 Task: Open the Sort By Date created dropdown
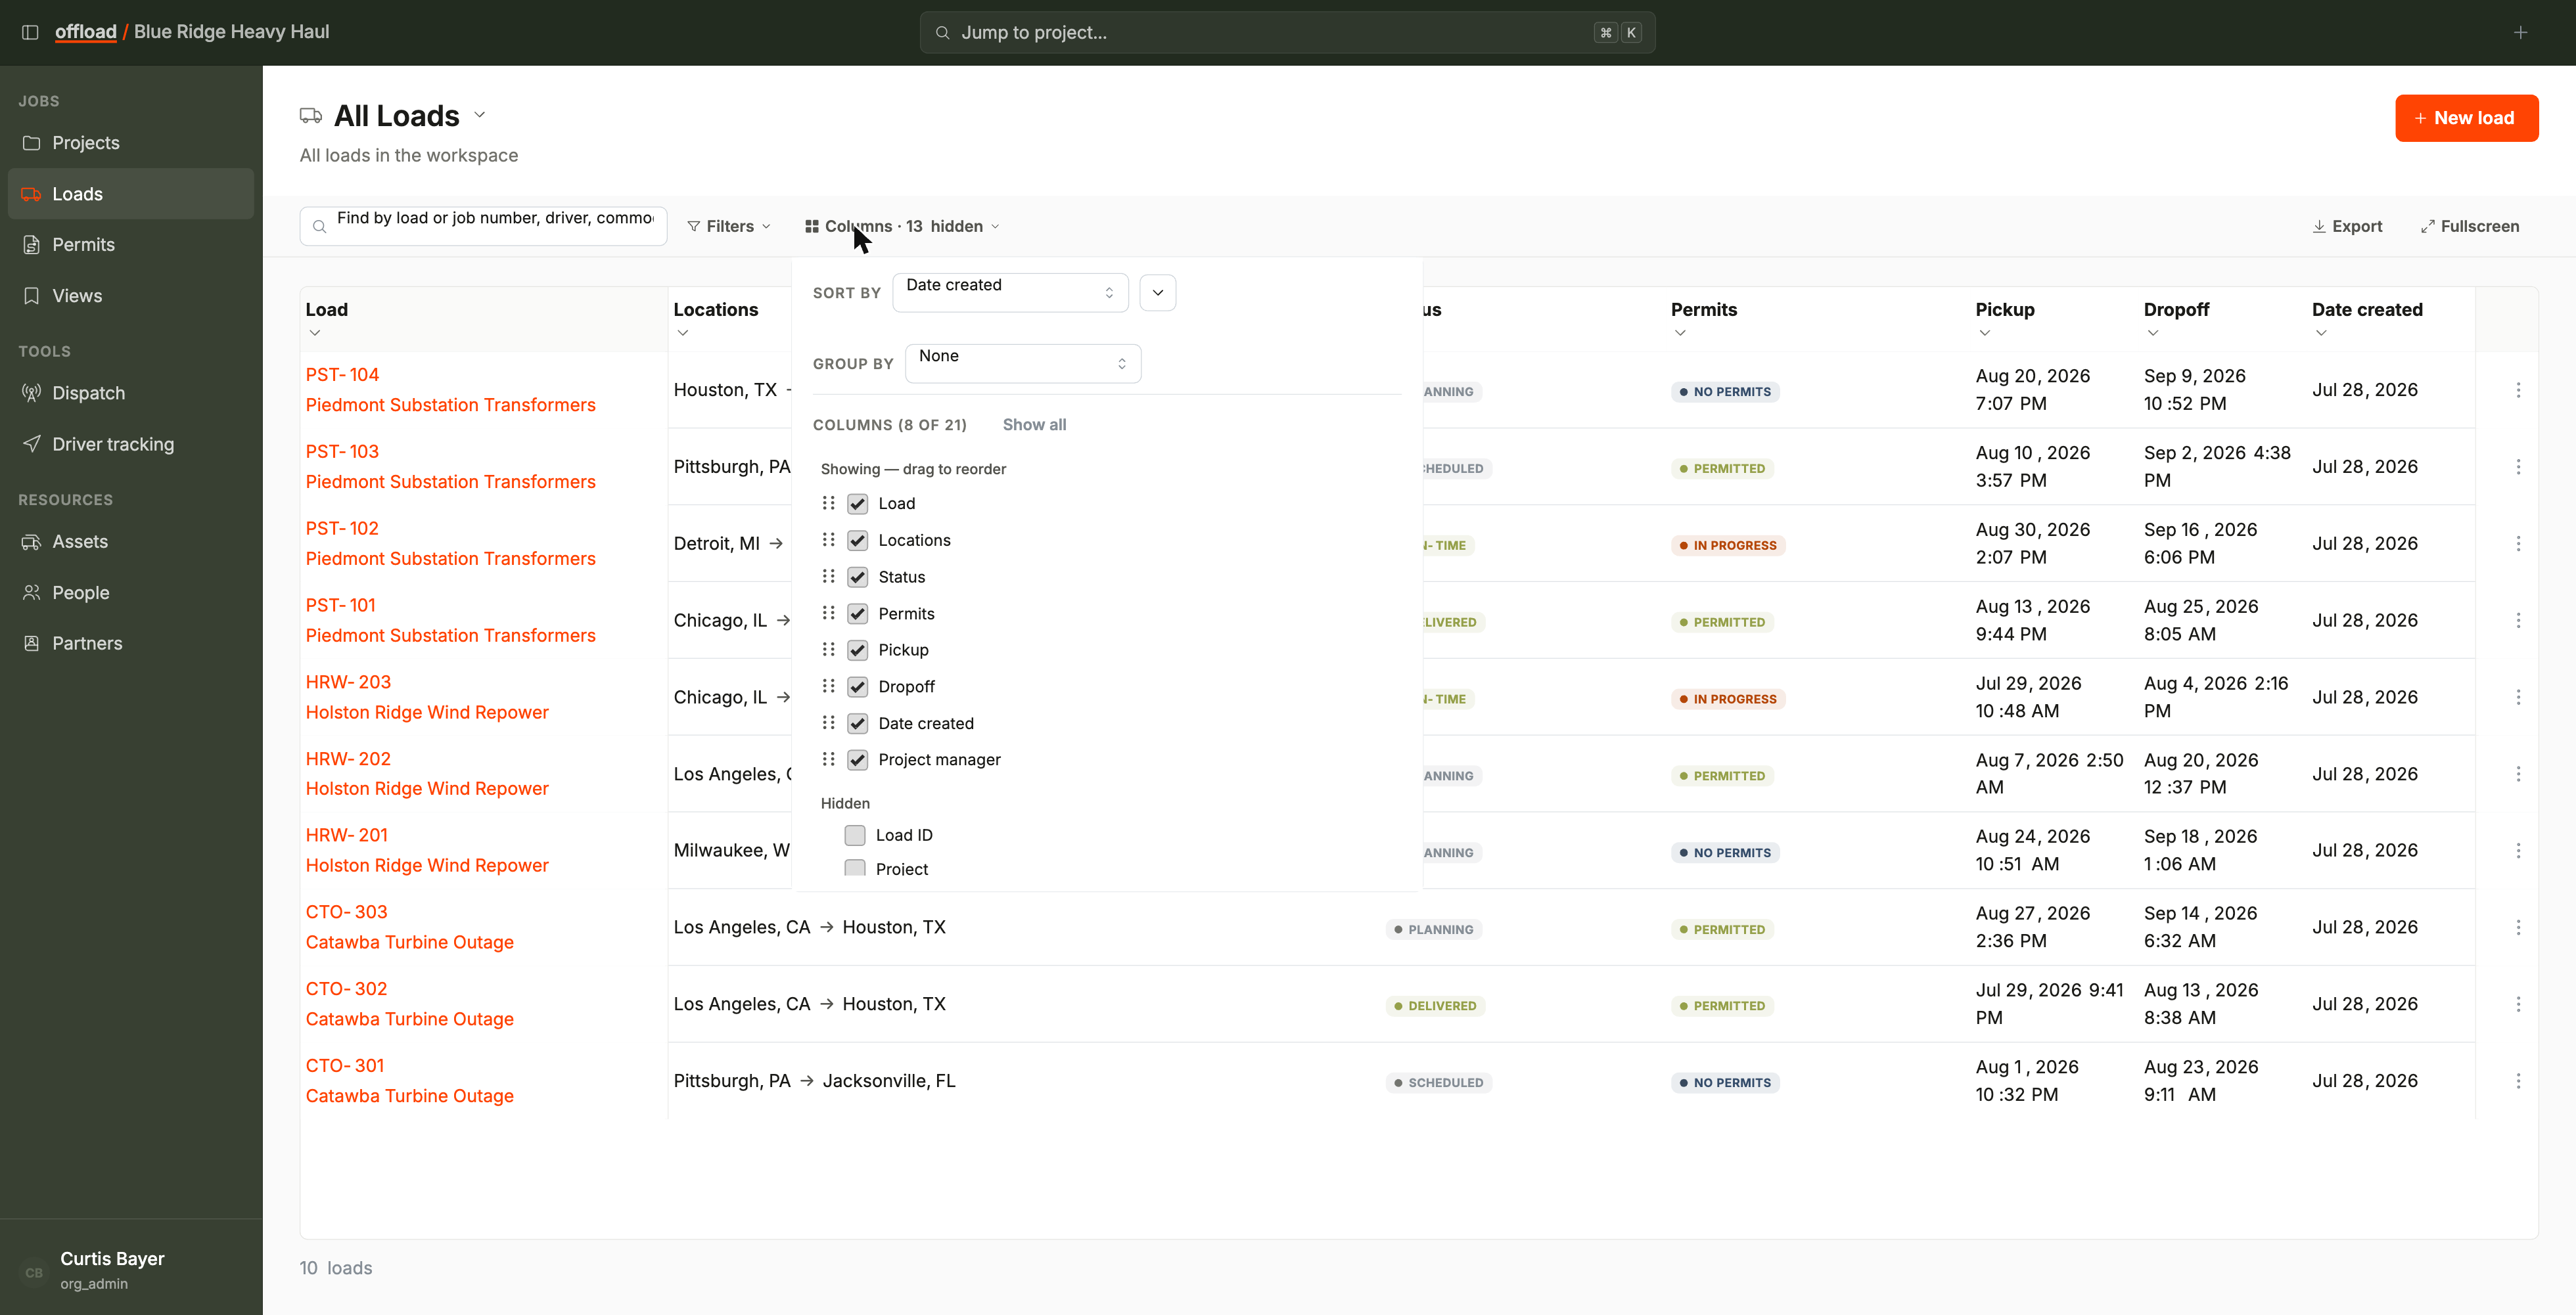tap(1010, 293)
